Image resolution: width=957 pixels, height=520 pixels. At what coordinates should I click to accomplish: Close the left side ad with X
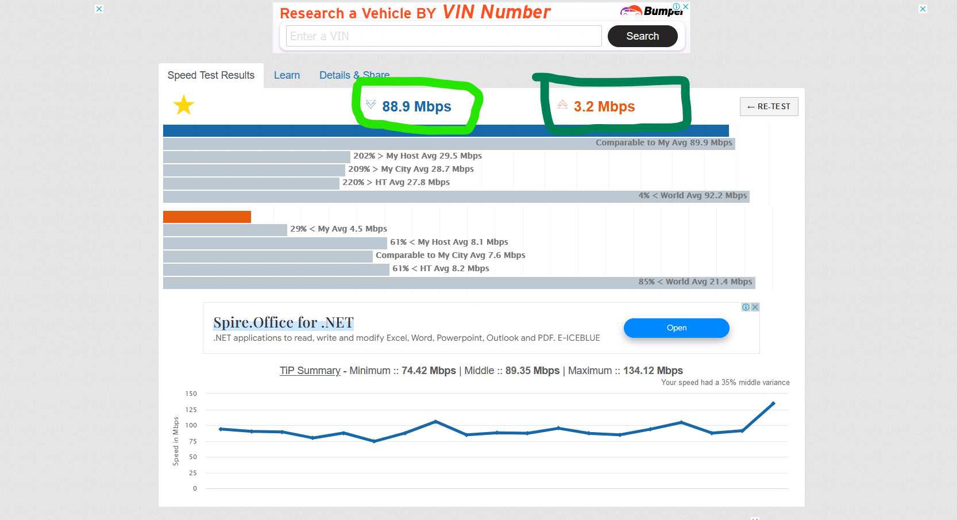tap(99, 9)
